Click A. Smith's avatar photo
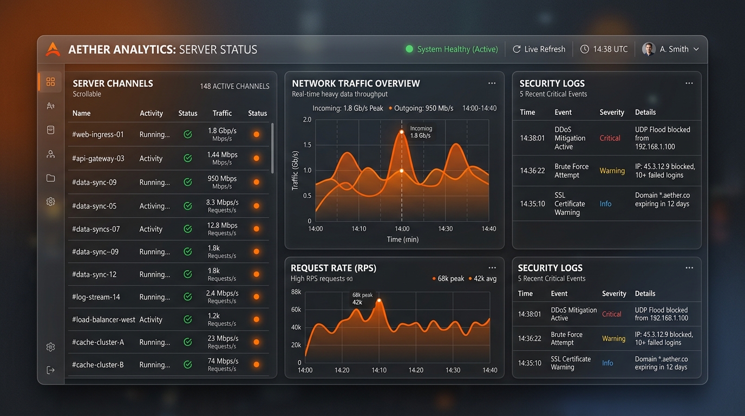This screenshot has height=416, width=745. (x=649, y=49)
